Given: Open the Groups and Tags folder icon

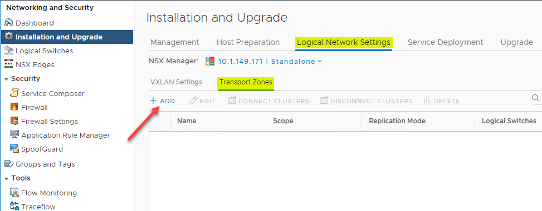Looking at the screenshot, I should [x=9, y=164].
